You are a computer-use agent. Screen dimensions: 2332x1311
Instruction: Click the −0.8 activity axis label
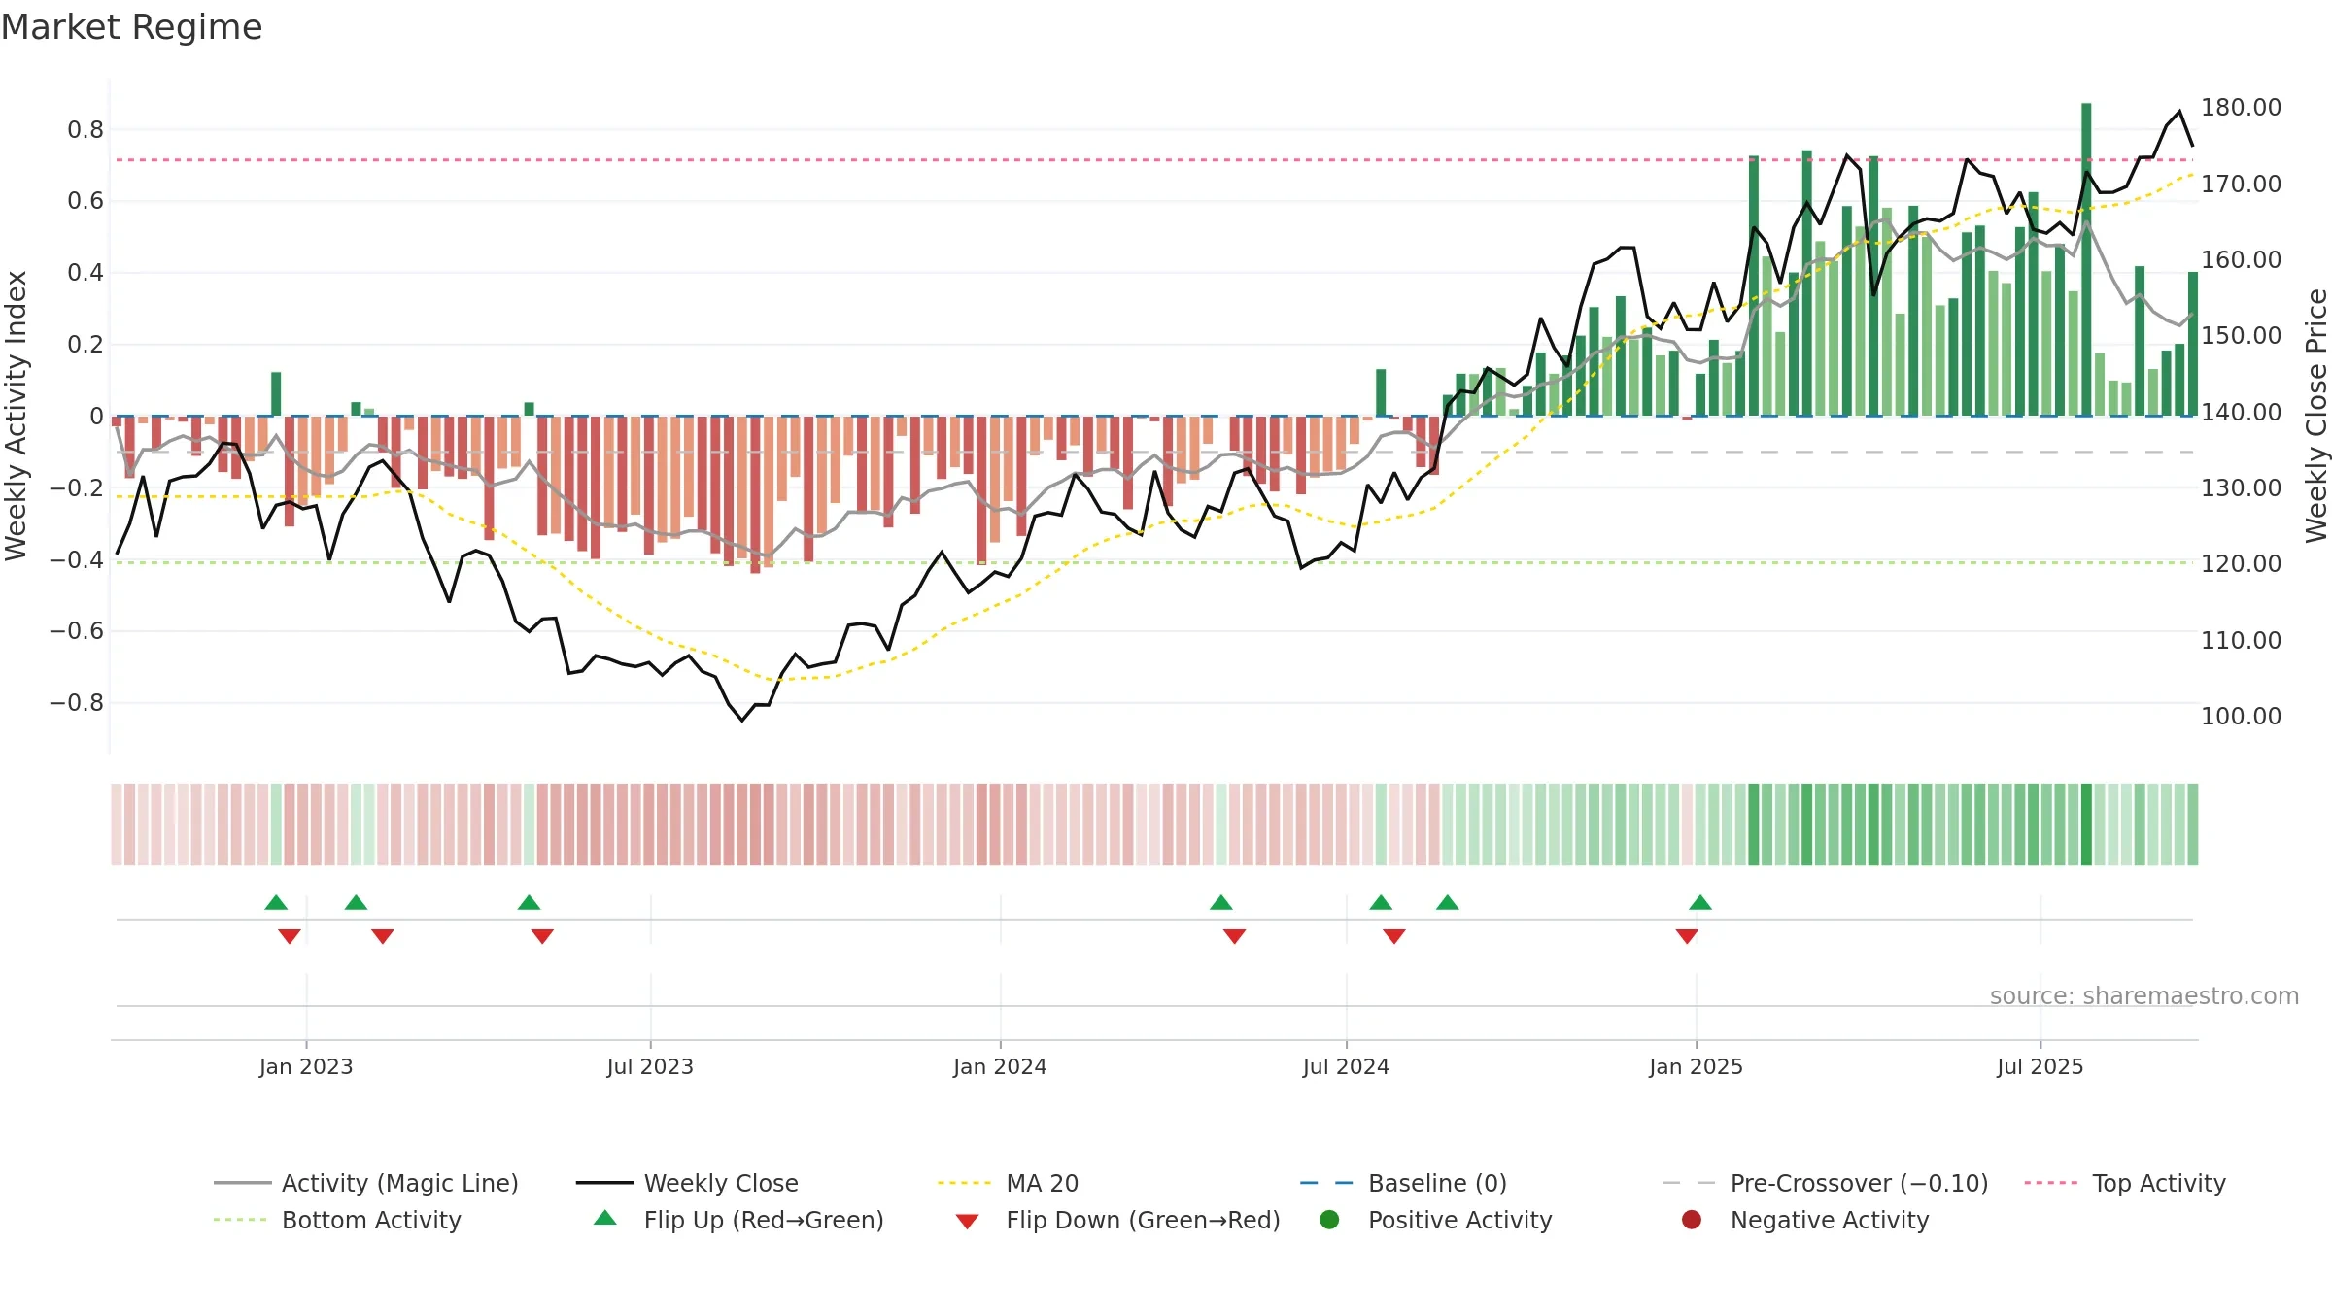click(x=77, y=703)
